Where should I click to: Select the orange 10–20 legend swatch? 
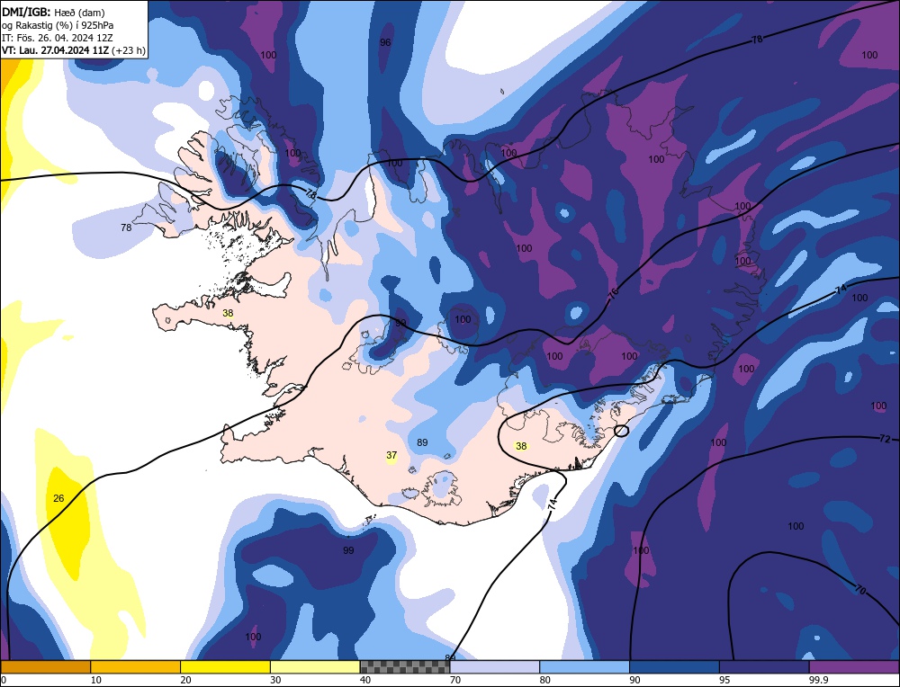click(136, 667)
